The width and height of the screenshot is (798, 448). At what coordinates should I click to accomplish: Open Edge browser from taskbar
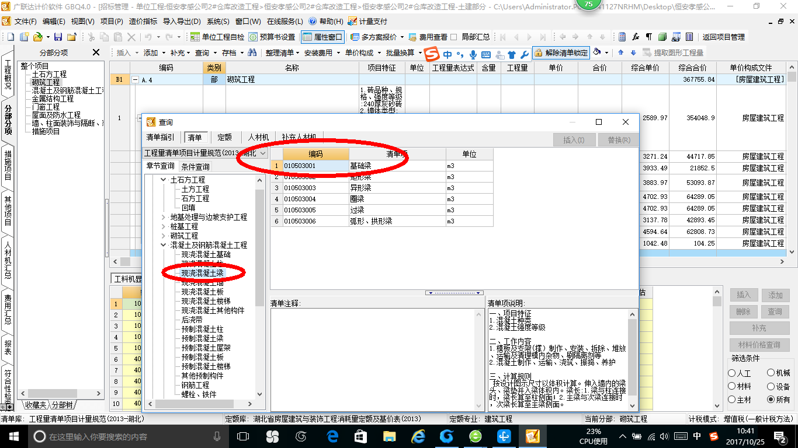(x=334, y=436)
